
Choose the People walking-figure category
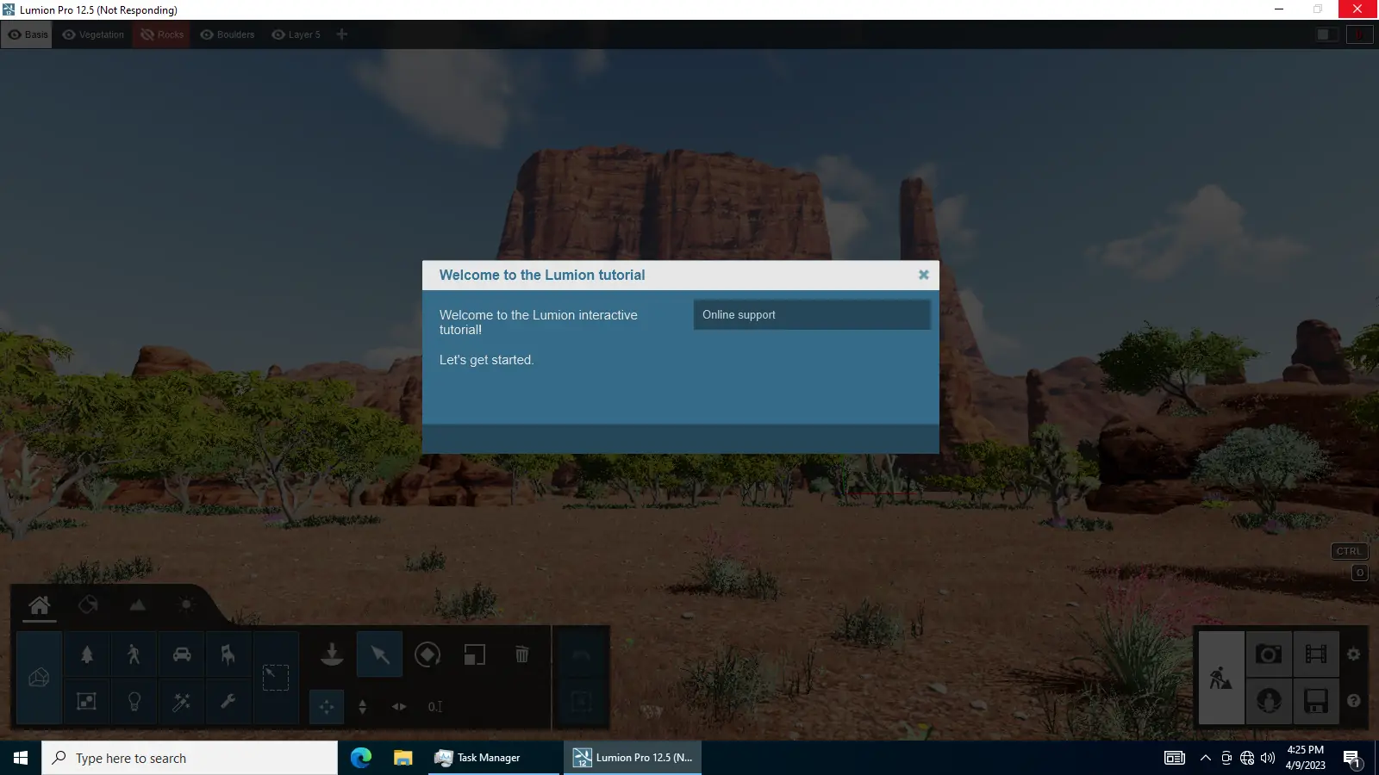(x=134, y=654)
